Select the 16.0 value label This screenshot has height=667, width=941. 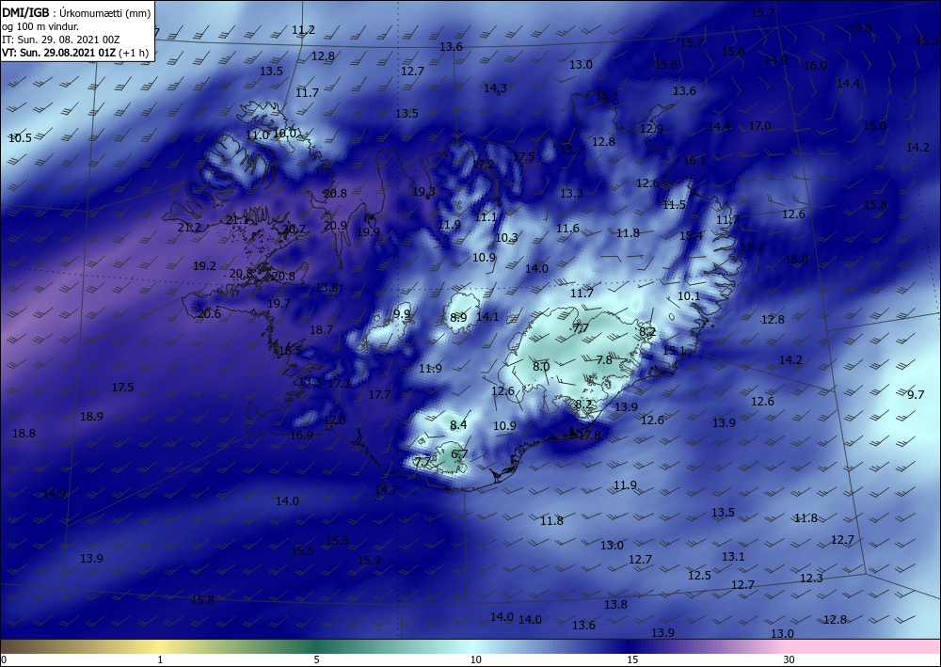815,66
